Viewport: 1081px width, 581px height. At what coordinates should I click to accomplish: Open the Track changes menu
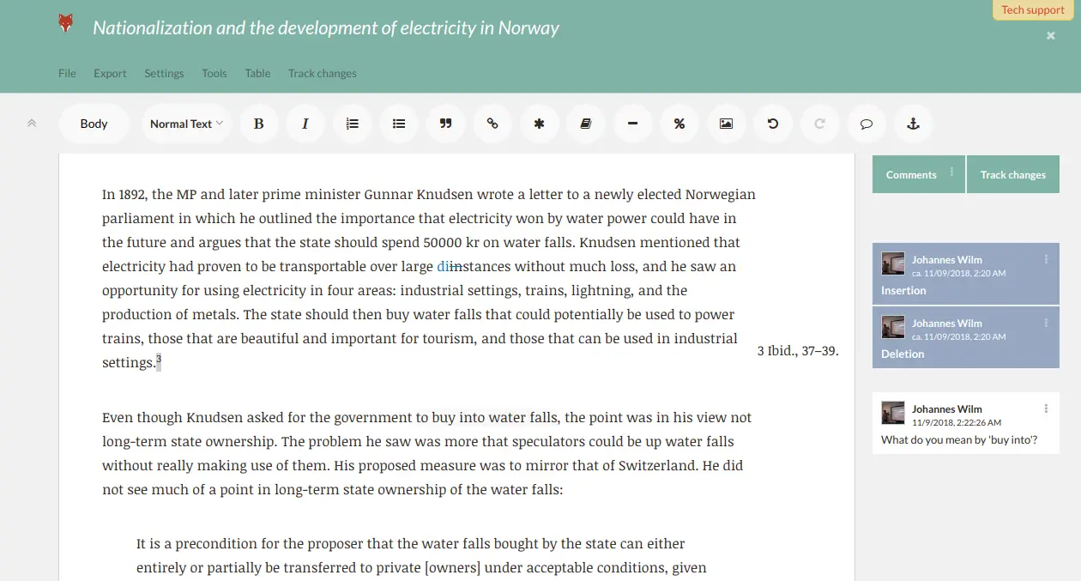pos(322,73)
